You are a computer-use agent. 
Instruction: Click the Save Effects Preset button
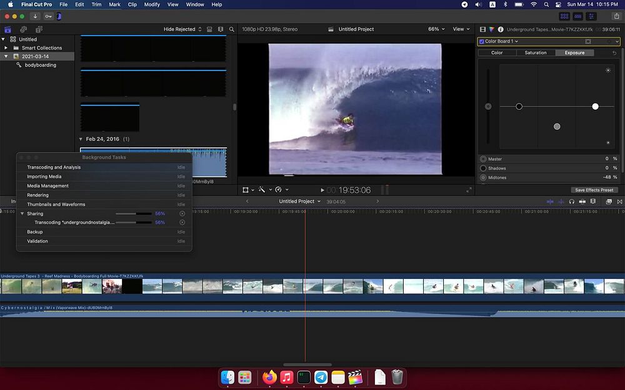coord(594,190)
